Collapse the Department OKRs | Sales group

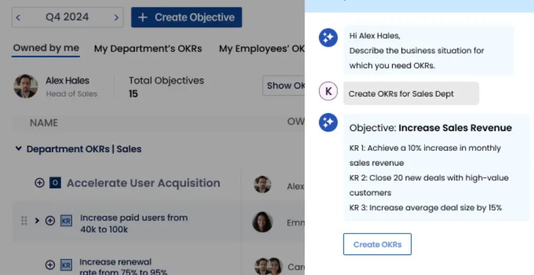[19, 148]
